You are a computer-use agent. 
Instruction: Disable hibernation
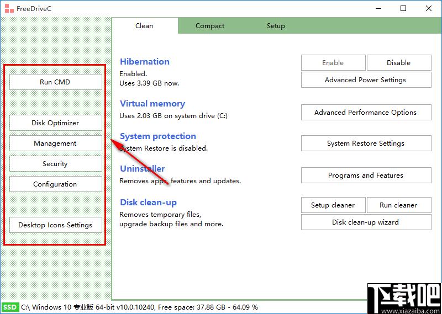coord(399,62)
